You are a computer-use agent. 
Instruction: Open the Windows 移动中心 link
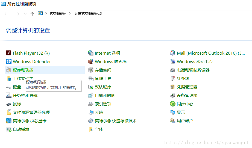pos(195,61)
